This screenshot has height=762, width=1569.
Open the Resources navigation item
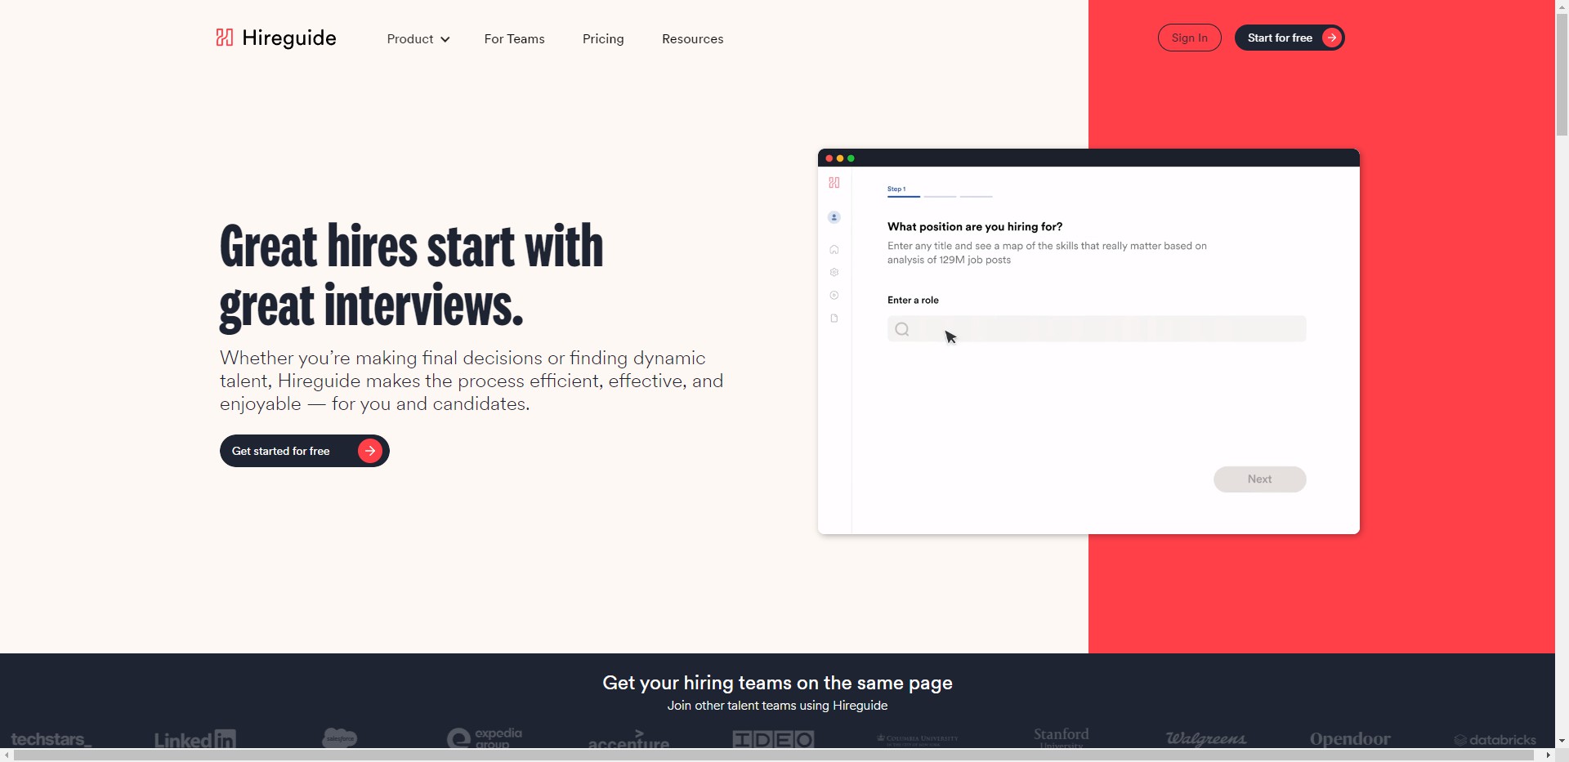692,38
